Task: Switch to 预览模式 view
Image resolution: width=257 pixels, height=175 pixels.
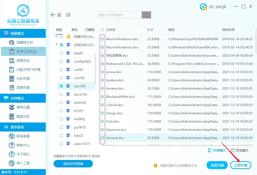Action: (240, 150)
